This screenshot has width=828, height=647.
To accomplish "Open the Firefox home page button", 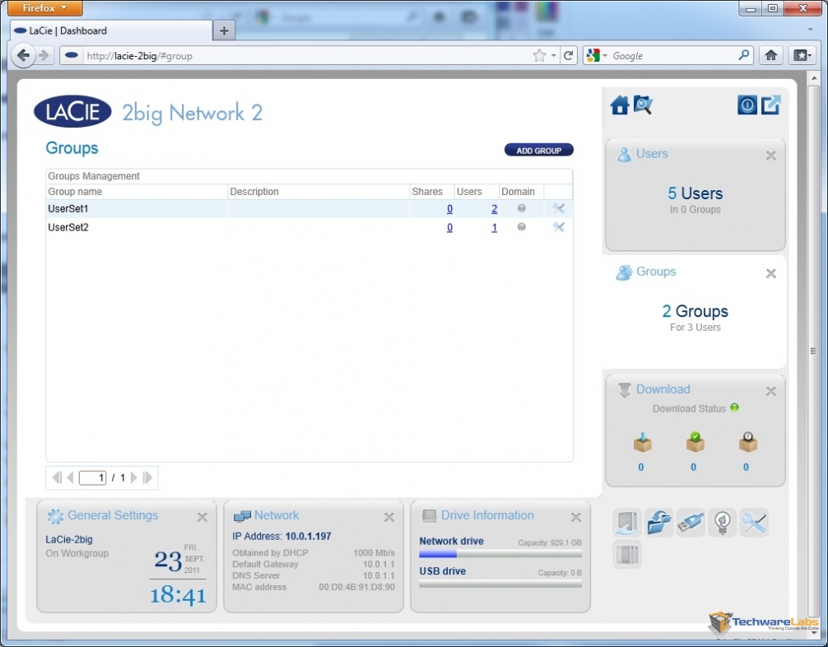I will [x=771, y=55].
